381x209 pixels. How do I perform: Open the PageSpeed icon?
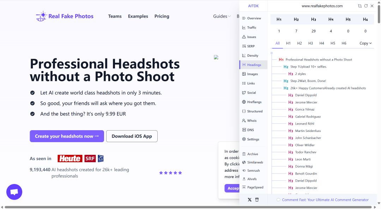[244, 188]
